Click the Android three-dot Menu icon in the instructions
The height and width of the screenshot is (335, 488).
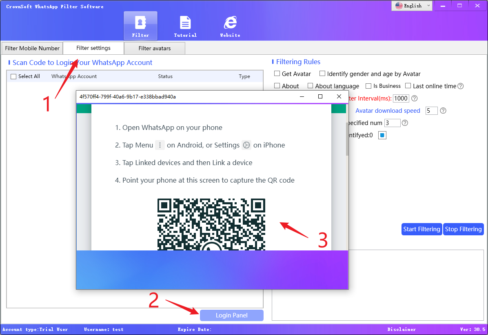click(160, 145)
